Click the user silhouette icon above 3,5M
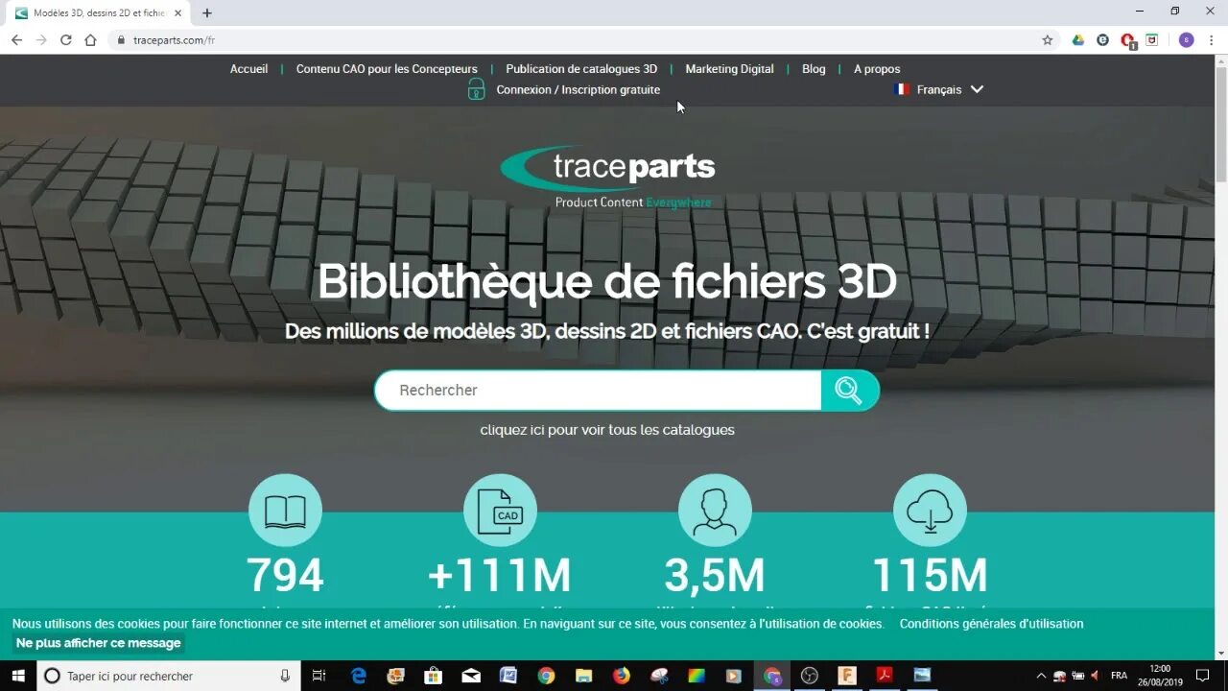The width and height of the screenshot is (1228, 691). pos(715,511)
